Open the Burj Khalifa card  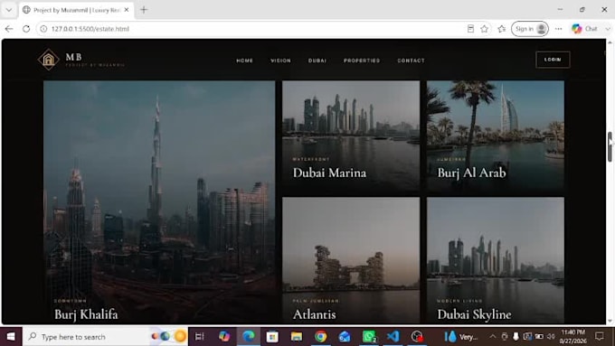click(x=159, y=201)
